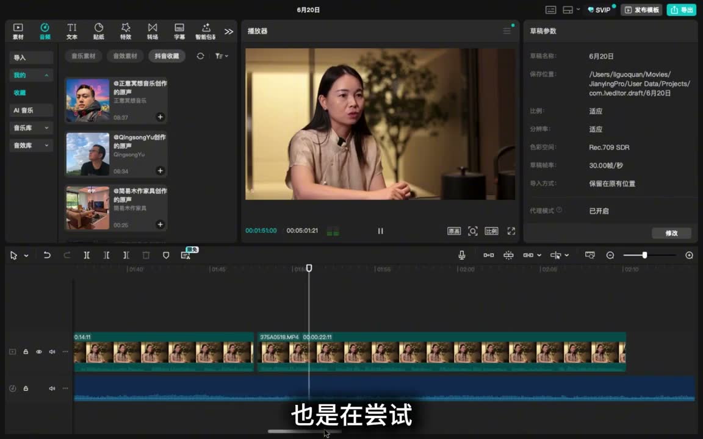Redo the last edit
This screenshot has height=439, width=703.
tap(67, 255)
